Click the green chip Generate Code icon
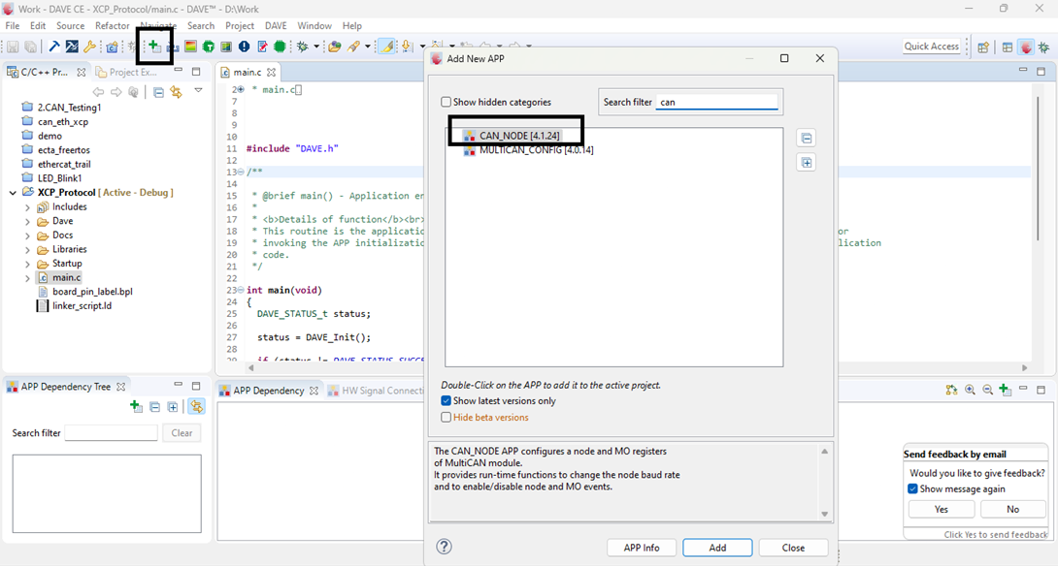The image size is (1058, 566). click(280, 47)
